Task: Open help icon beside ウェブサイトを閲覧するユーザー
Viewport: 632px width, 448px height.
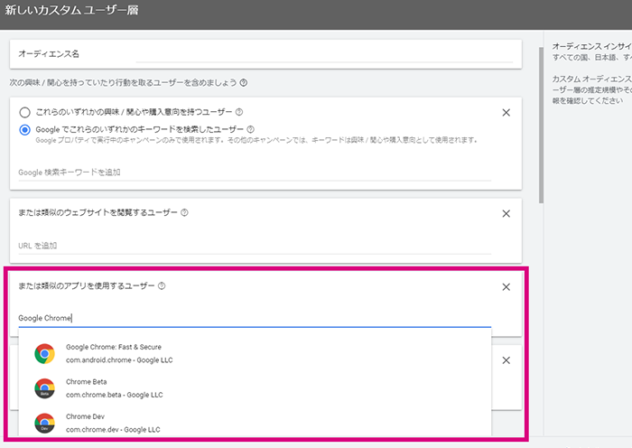Action: pos(184,212)
